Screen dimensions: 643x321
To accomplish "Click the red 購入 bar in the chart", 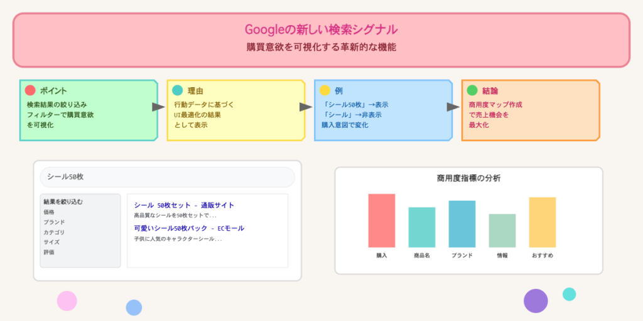I will click(x=382, y=220).
